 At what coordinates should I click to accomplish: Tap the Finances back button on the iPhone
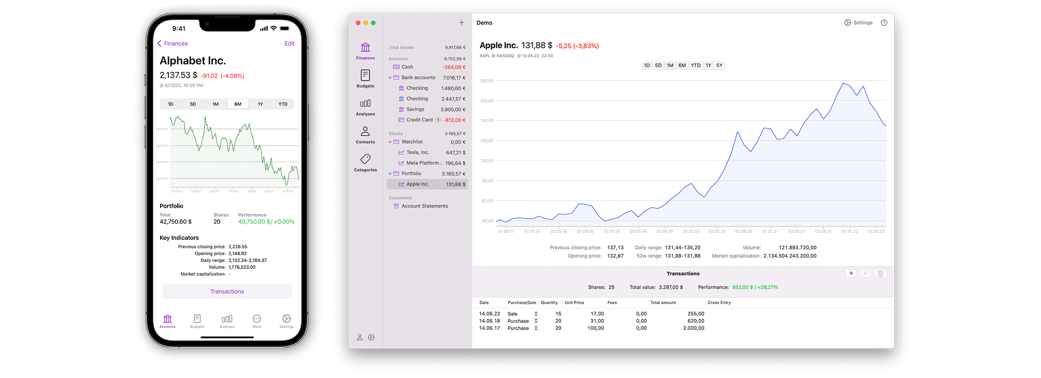(x=173, y=43)
